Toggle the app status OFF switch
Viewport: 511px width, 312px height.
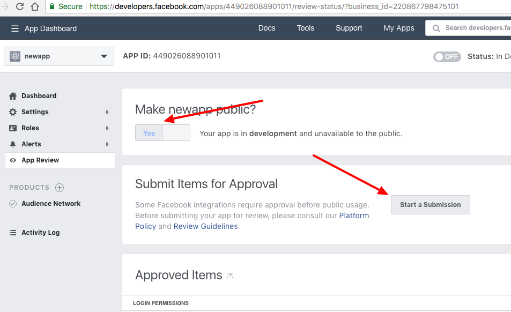(x=447, y=57)
